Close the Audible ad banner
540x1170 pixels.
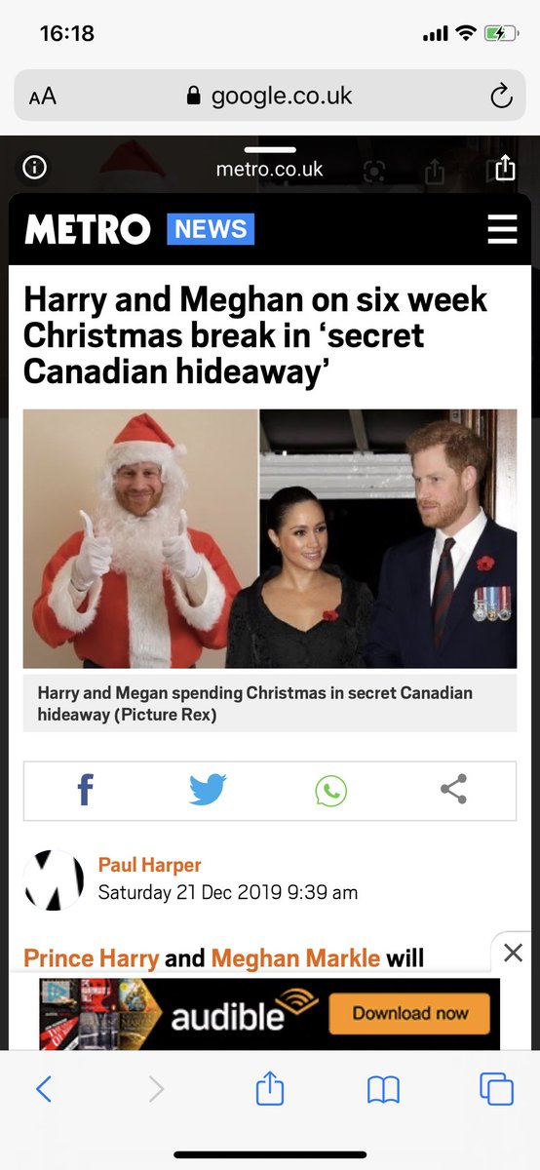513,953
